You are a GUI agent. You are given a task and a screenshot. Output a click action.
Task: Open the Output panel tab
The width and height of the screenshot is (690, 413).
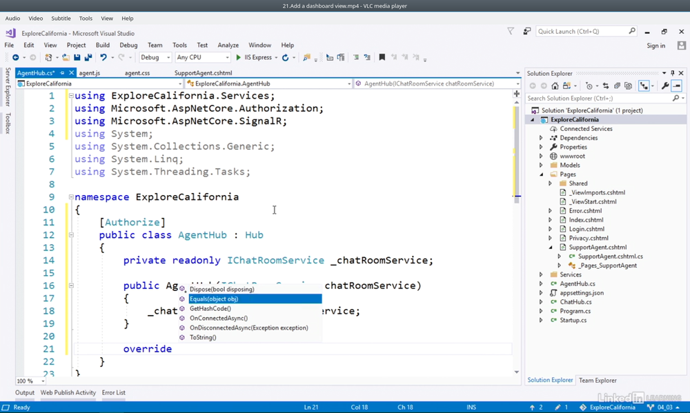click(25, 393)
